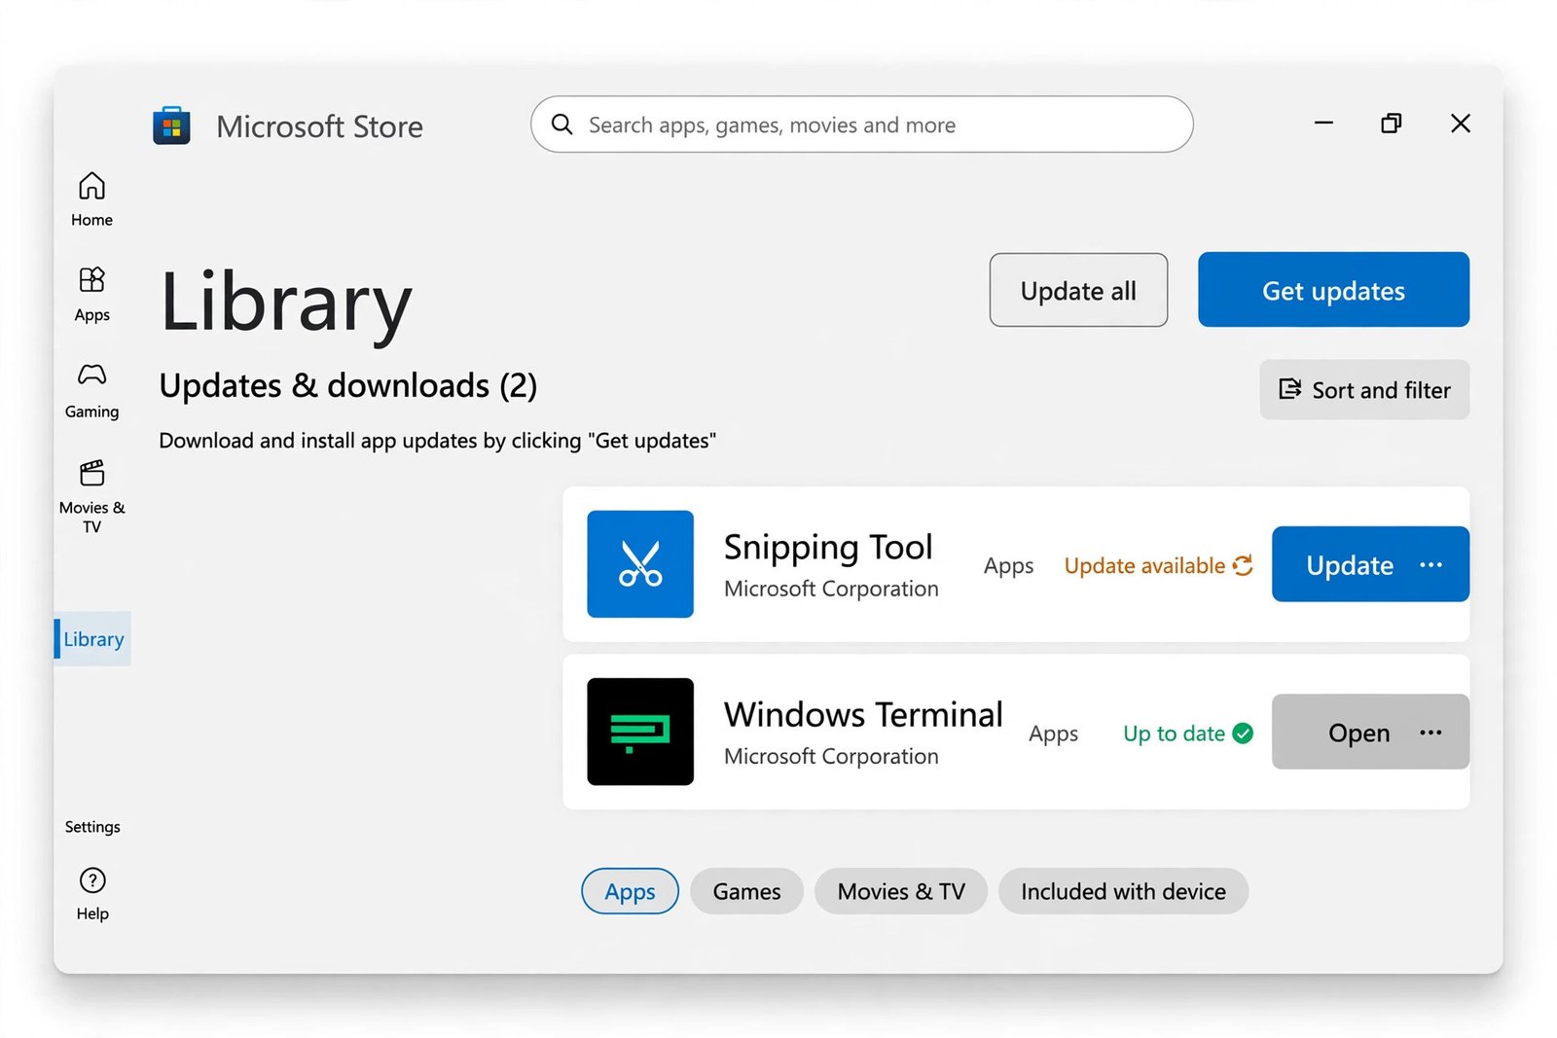Click the search magnifier icon
The image size is (1557, 1038).
[x=562, y=125]
